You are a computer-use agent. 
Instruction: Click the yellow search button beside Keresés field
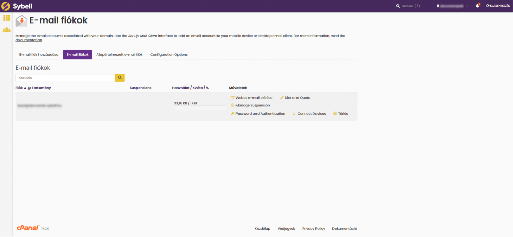click(120, 78)
